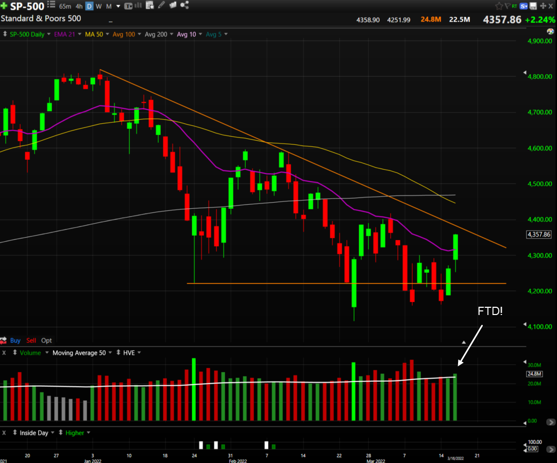Click the green plus icon beside SP-500

tap(4, 6)
